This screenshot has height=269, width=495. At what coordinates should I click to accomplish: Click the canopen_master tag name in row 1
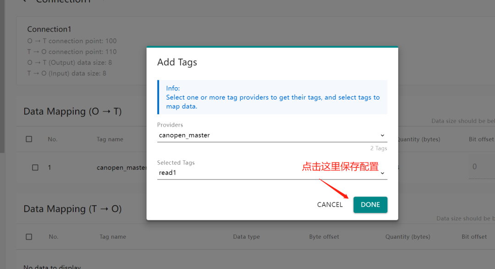coord(121,168)
